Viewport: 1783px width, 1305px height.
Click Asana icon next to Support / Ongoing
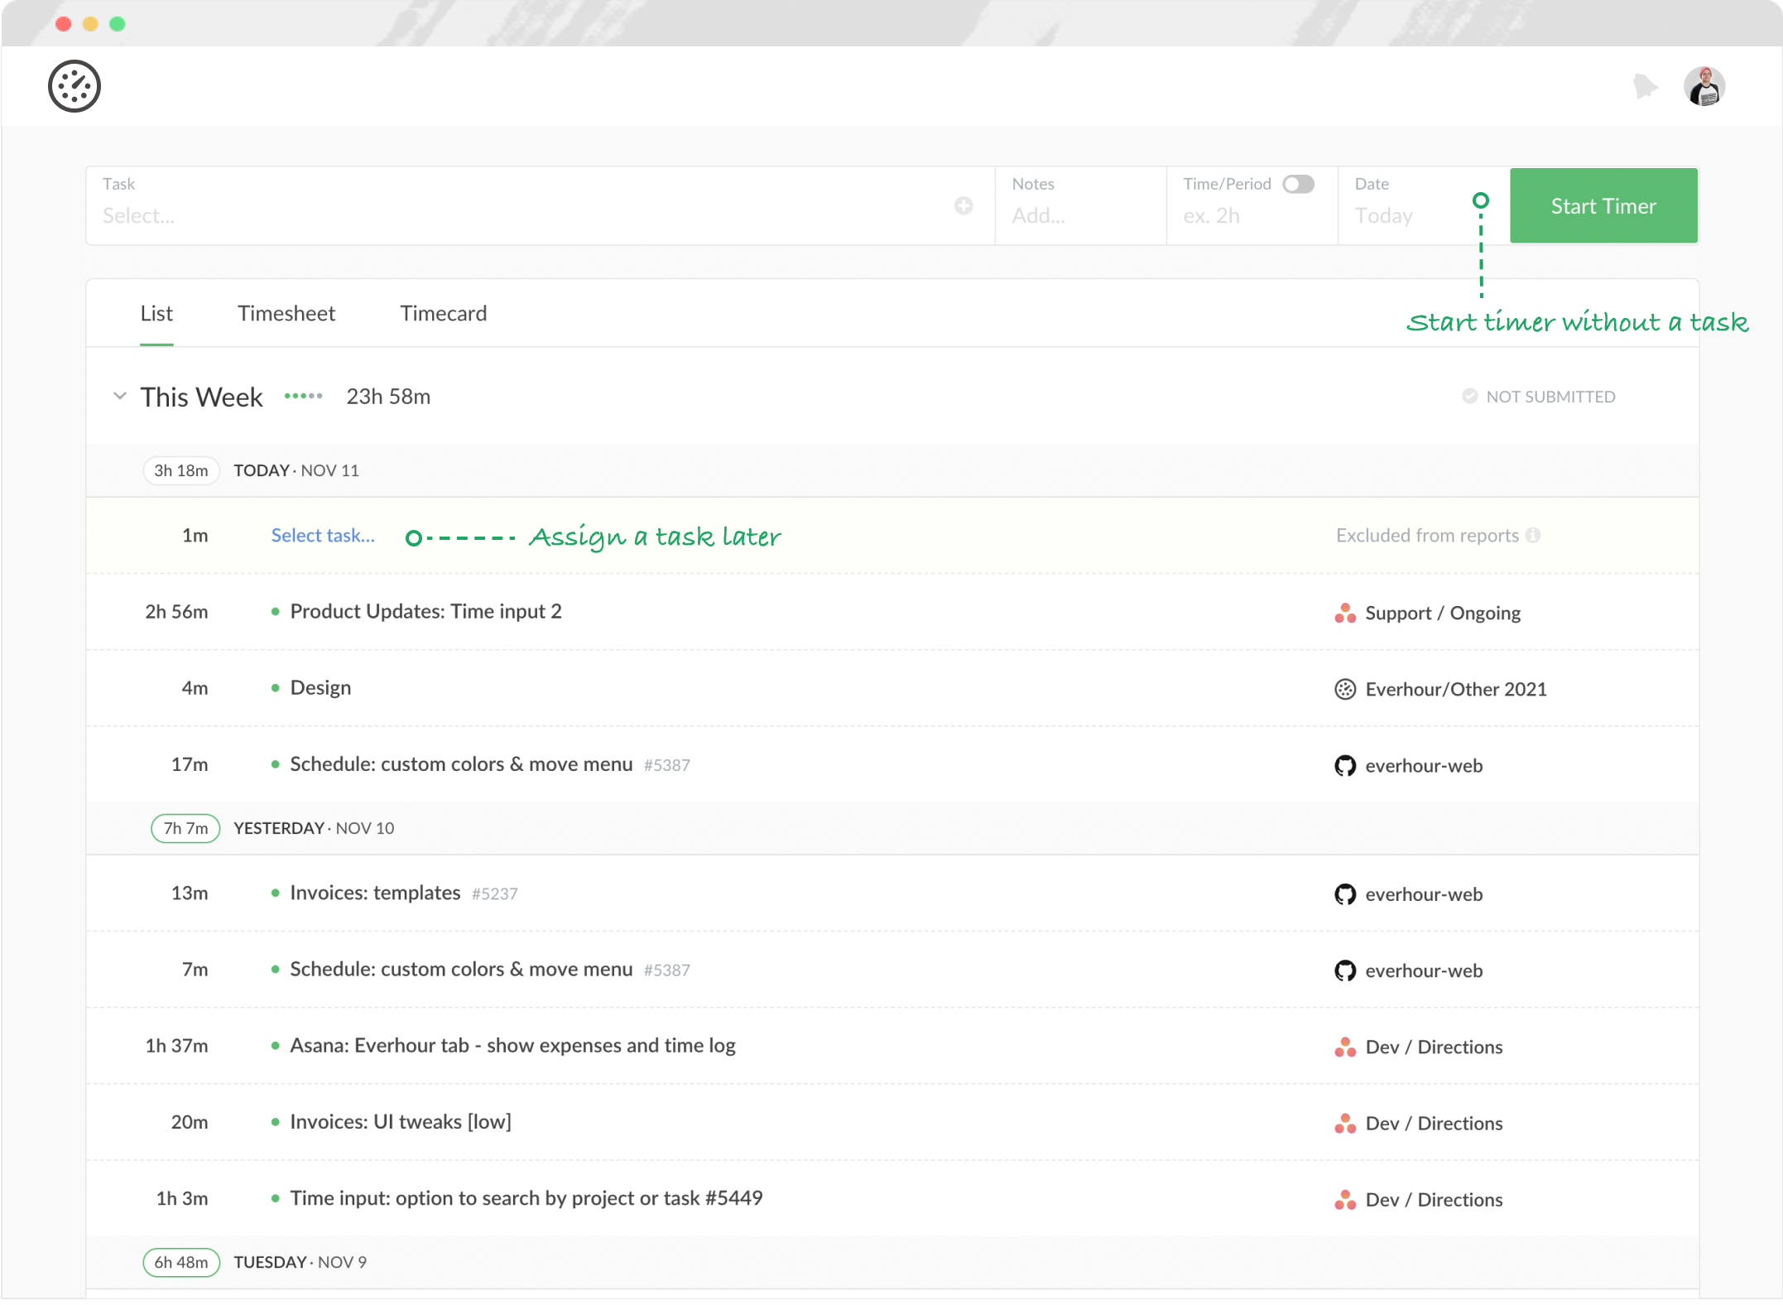coord(1345,613)
